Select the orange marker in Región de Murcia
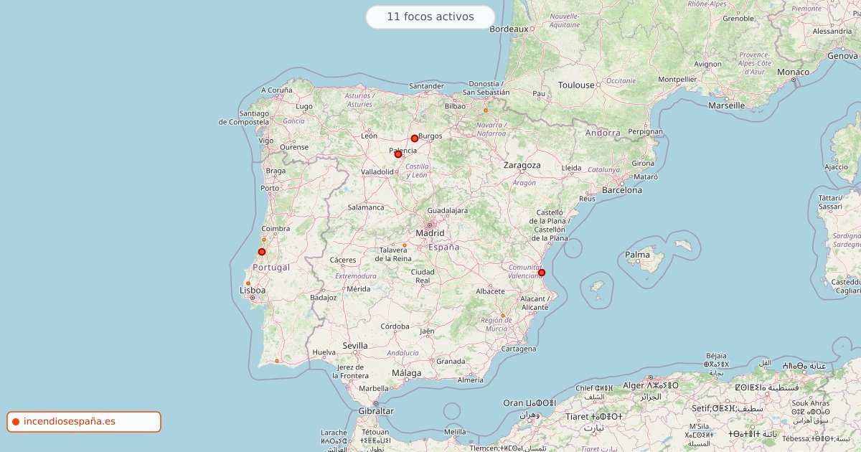861x452 pixels. [x=502, y=316]
